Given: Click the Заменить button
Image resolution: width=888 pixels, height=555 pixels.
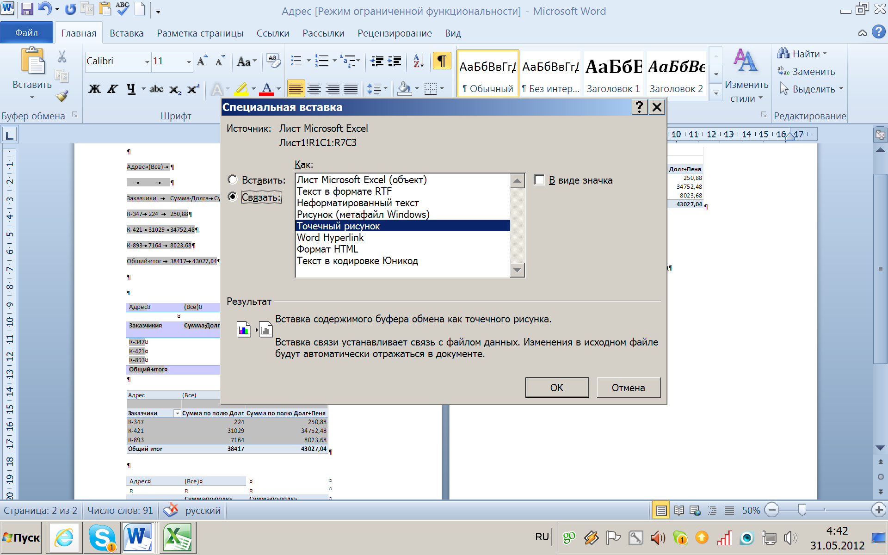Looking at the screenshot, I should pos(806,71).
